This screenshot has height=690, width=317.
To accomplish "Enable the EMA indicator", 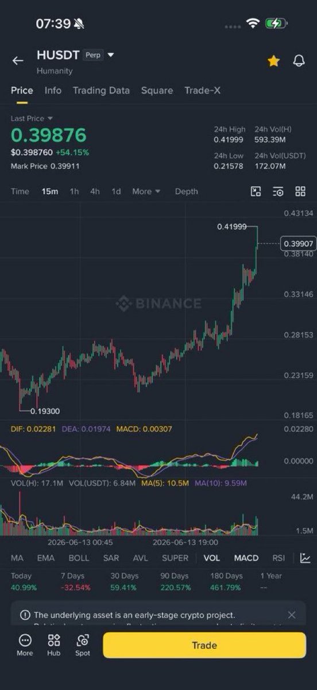I will [x=46, y=558].
